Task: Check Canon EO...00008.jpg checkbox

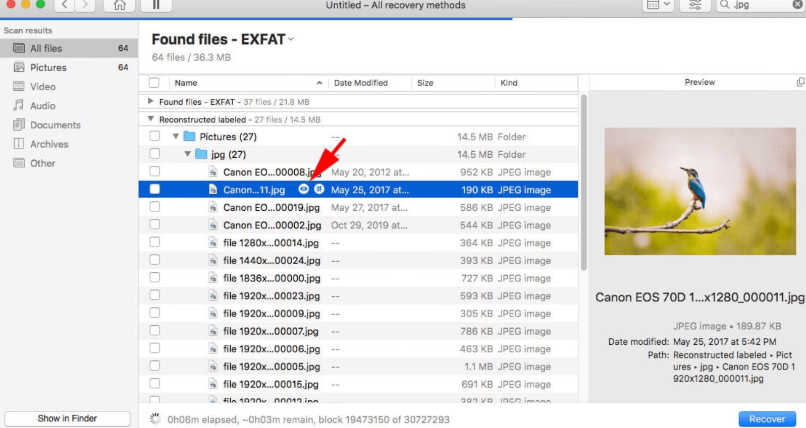Action: click(155, 171)
